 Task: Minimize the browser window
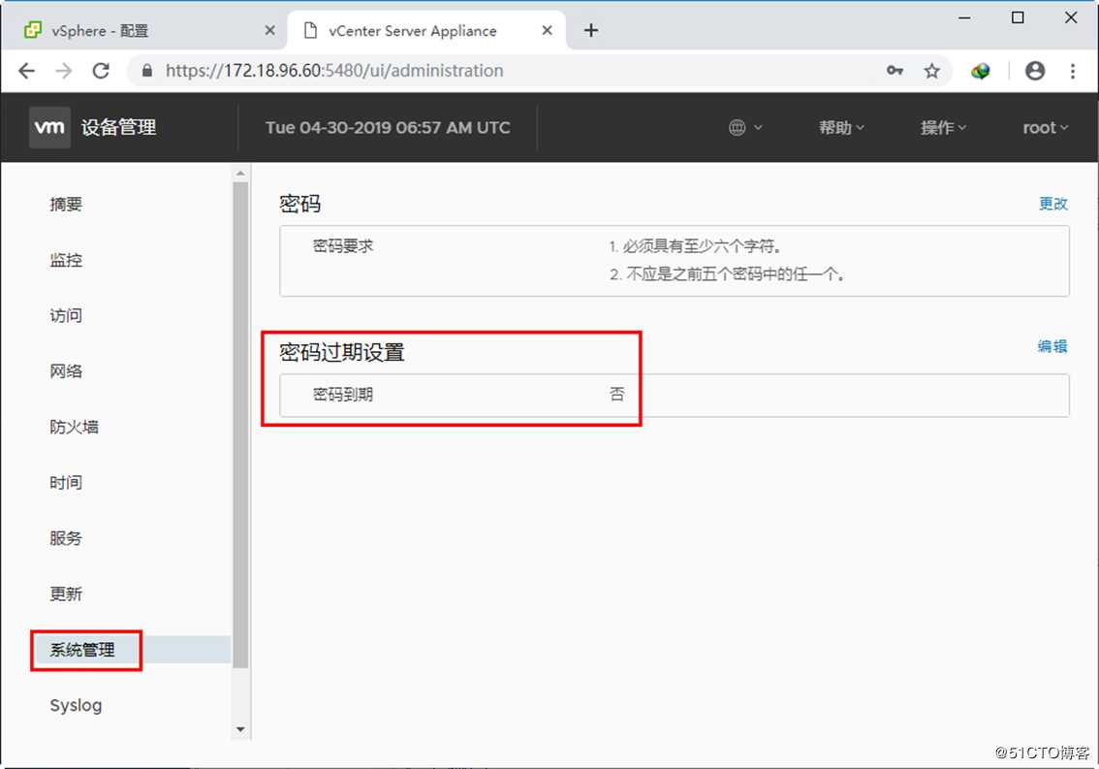click(x=965, y=17)
